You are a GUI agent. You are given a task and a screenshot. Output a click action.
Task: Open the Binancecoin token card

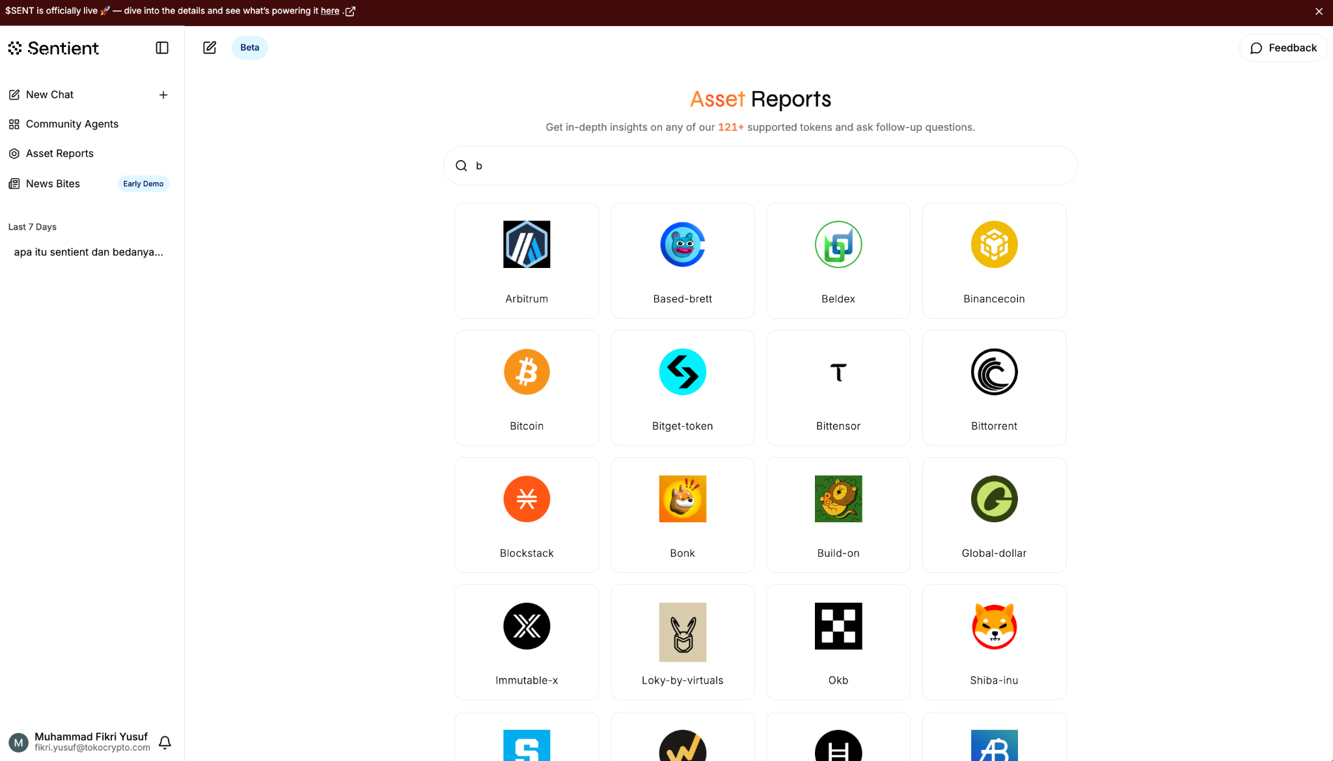[x=993, y=261]
